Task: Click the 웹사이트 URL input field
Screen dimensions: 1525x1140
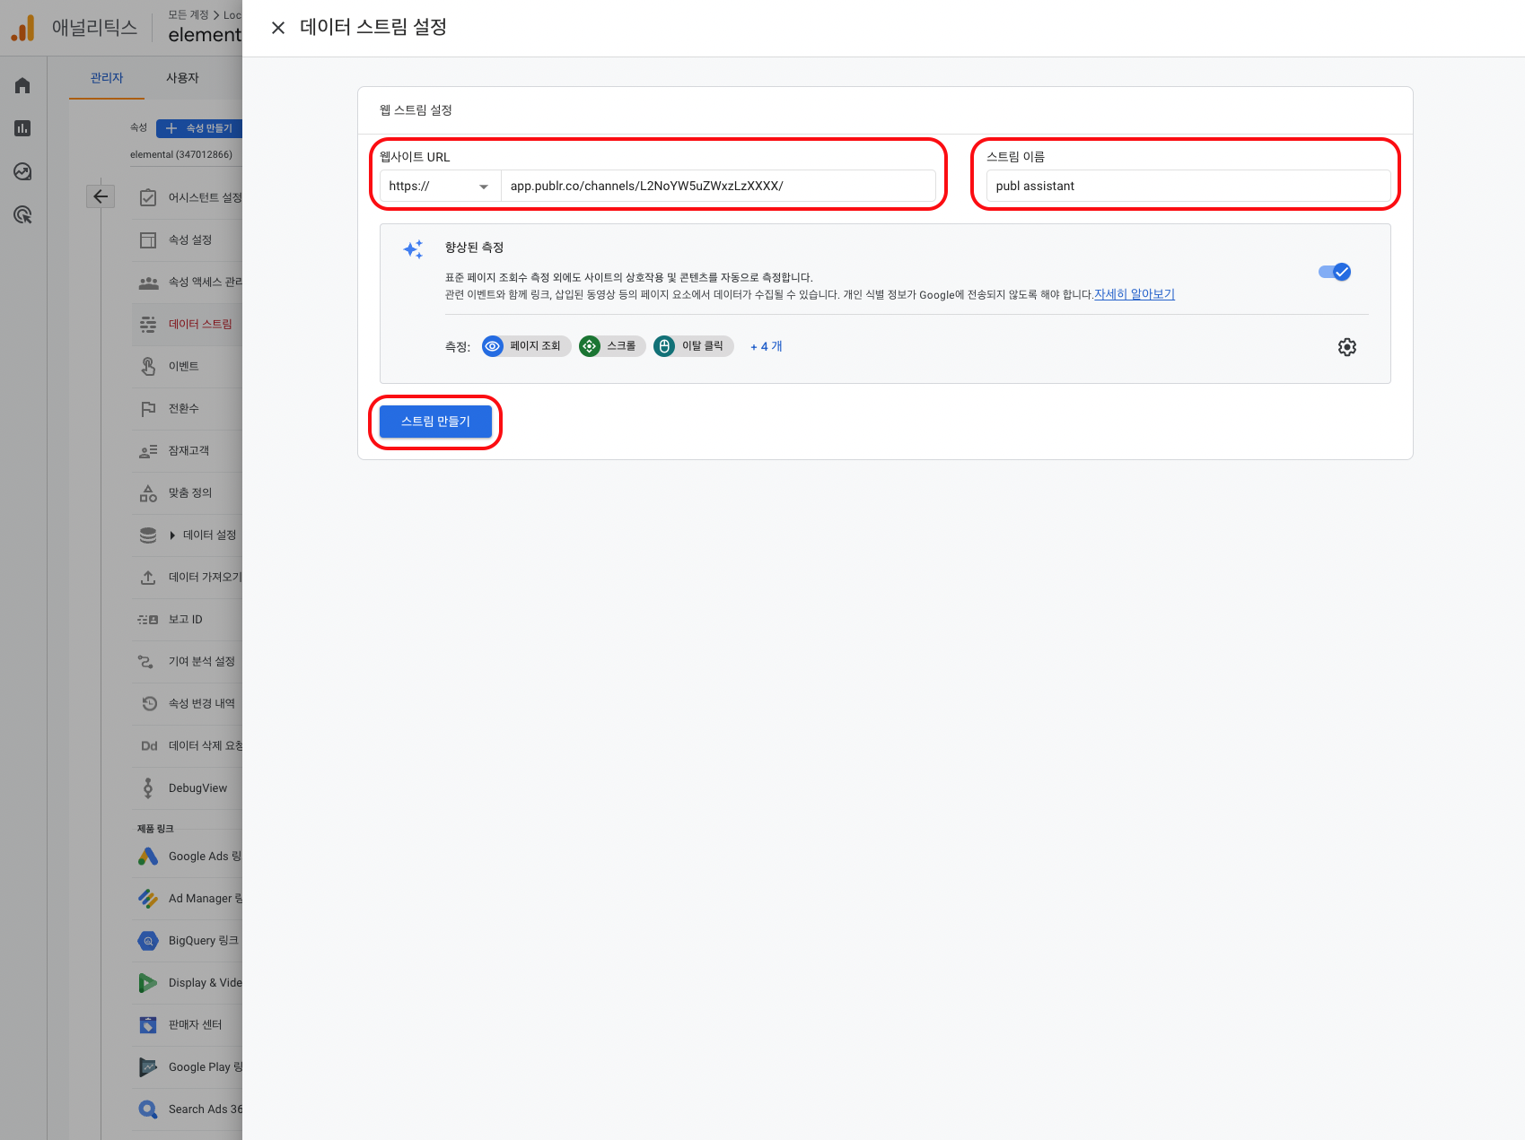Action: click(718, 187)
